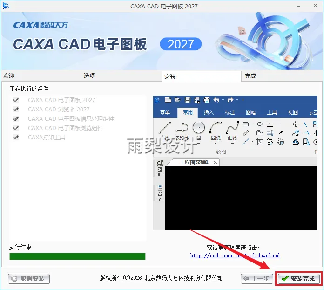
Task: Select the 选项 step tab
Action: tap(89, 76)
